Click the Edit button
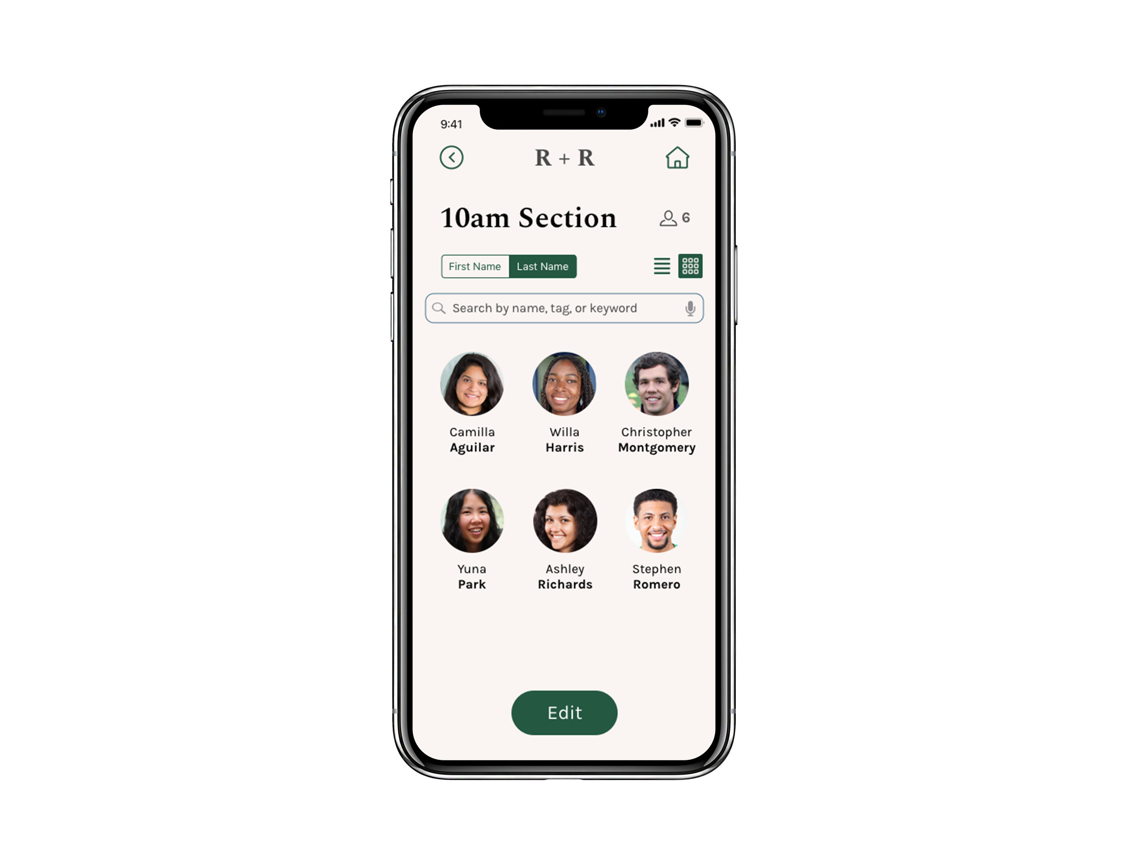This screenshot has width=1128, height=865. (565, 712)
